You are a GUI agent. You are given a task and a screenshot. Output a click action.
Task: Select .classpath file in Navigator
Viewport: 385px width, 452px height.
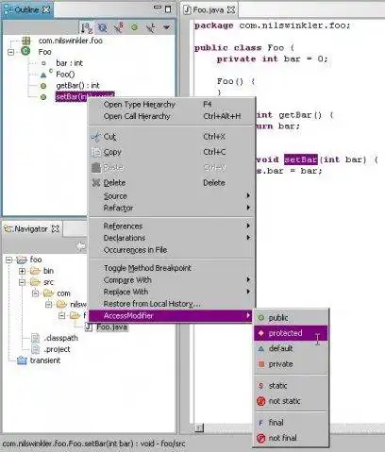tap(60, 338)
